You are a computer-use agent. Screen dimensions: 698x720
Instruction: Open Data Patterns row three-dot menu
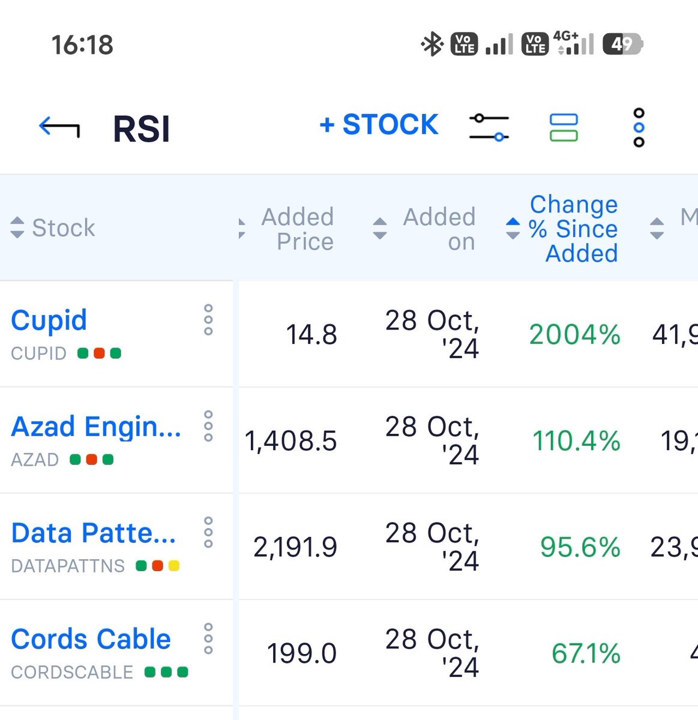(208, 532)
